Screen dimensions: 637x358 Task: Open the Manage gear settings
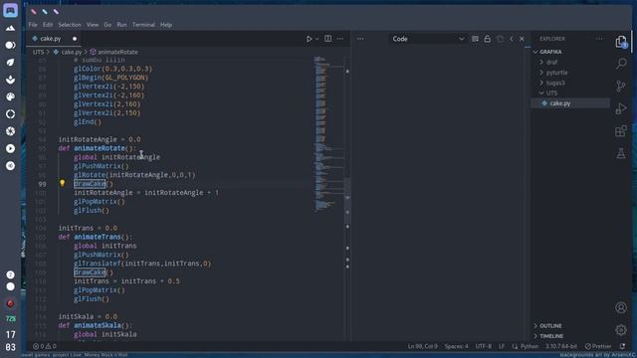tap(621, 330)
